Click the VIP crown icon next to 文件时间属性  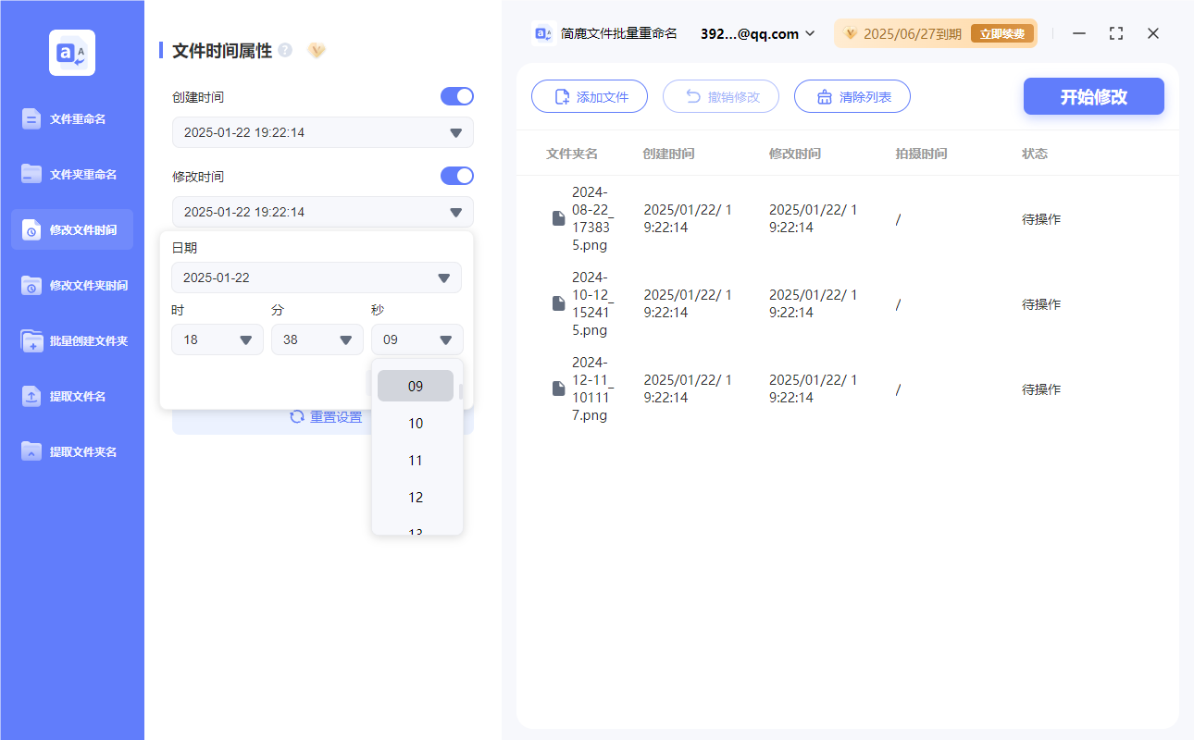(317, 51)
